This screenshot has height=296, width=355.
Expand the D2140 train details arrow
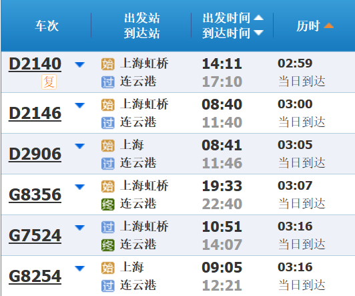[79, 65]
